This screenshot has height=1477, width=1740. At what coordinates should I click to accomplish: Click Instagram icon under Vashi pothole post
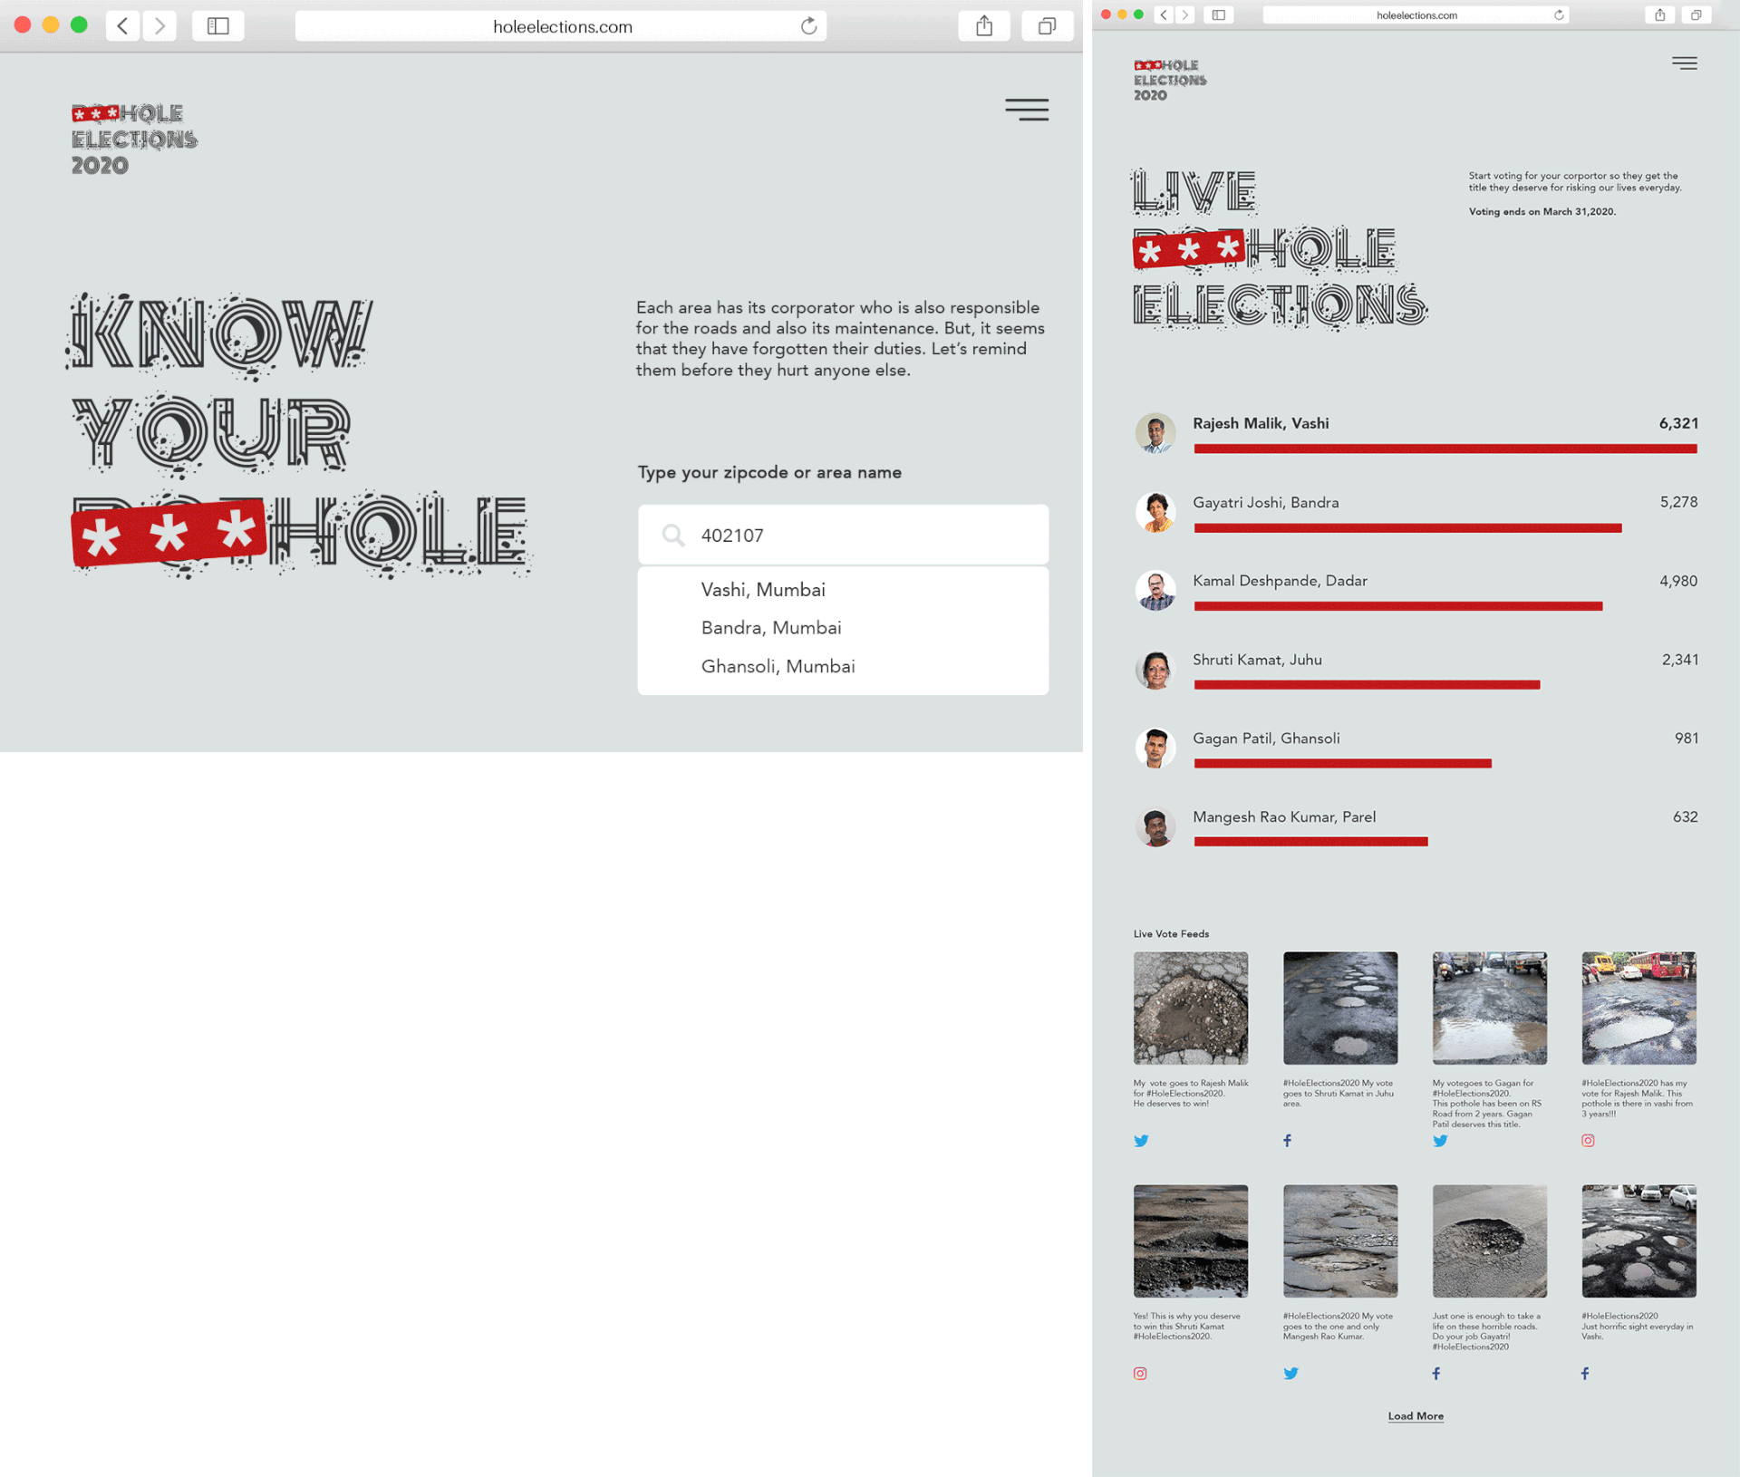coord(1588,1141)
